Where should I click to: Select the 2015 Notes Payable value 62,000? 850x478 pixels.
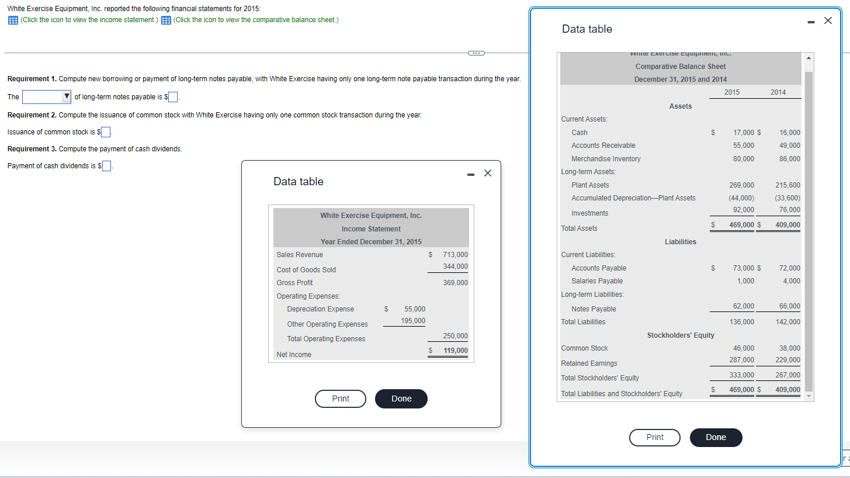743,306
